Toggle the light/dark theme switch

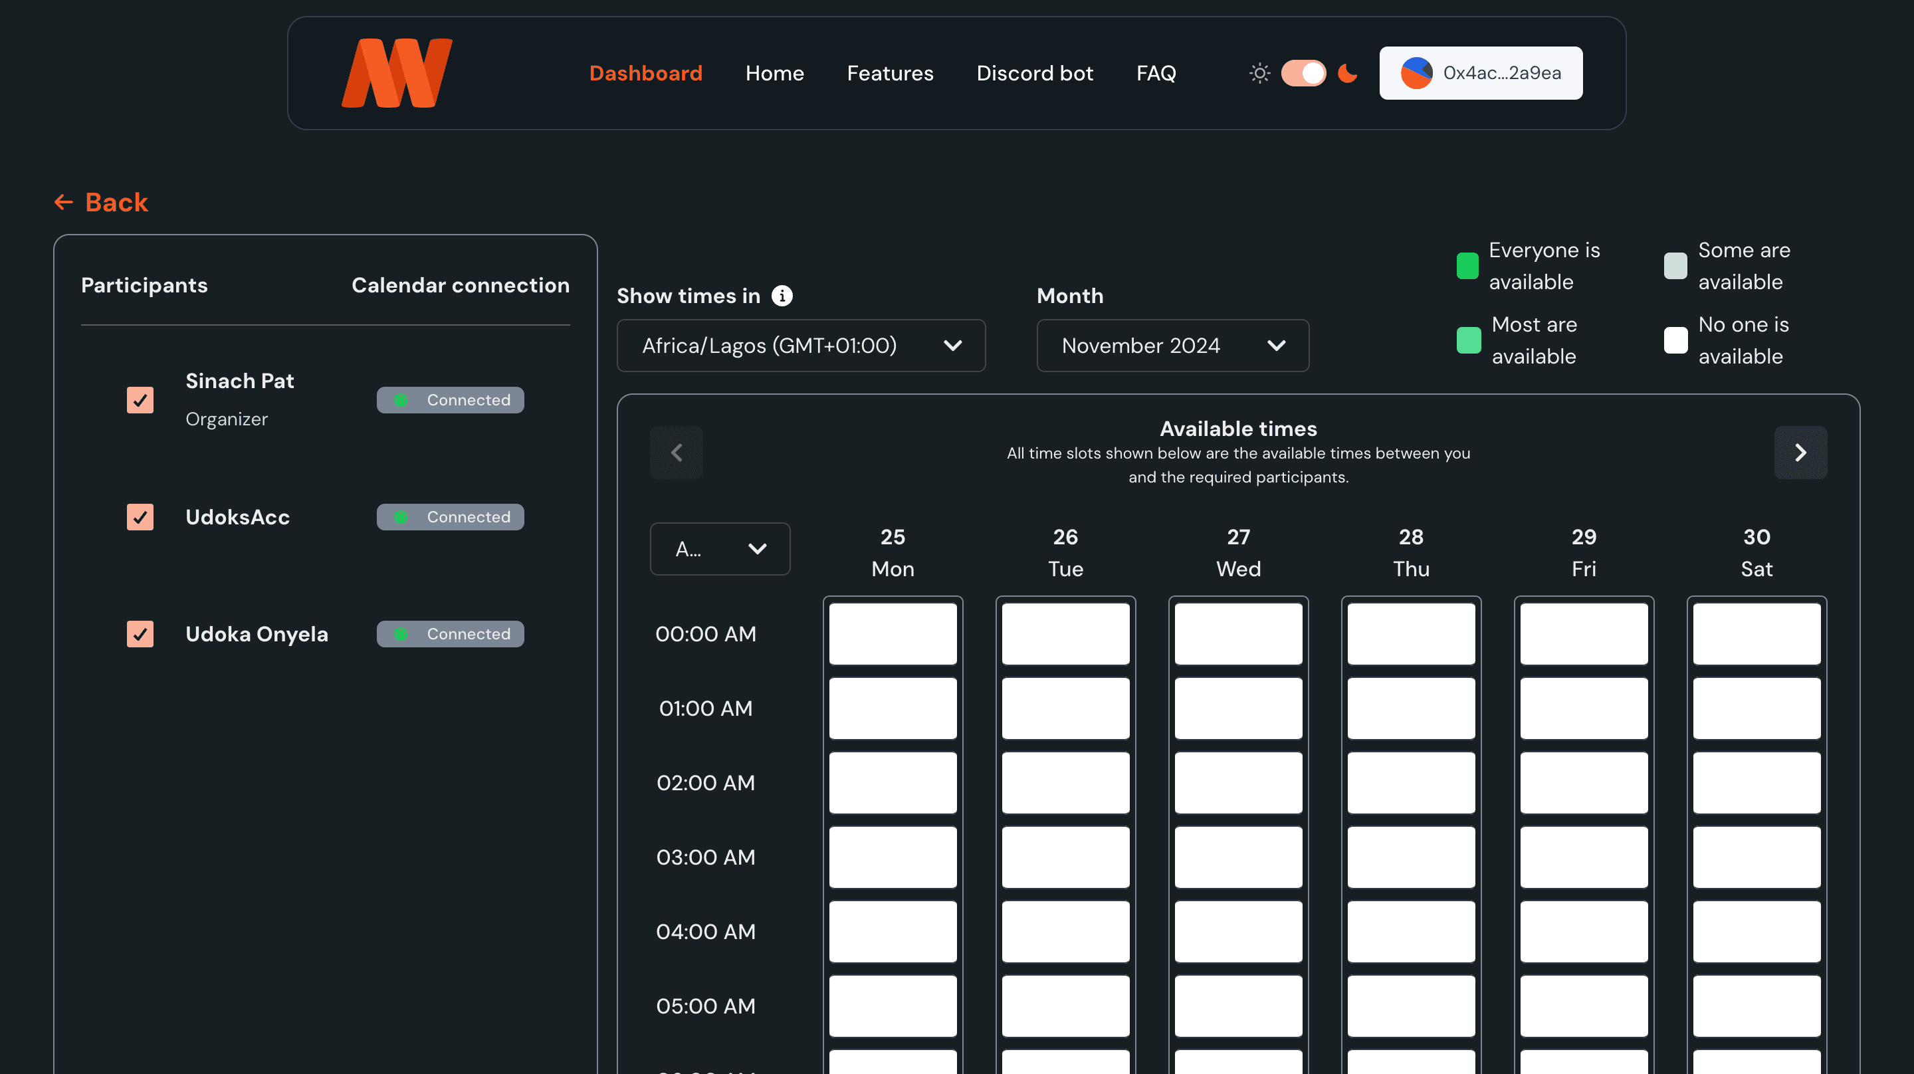[x=1303, y=73]
